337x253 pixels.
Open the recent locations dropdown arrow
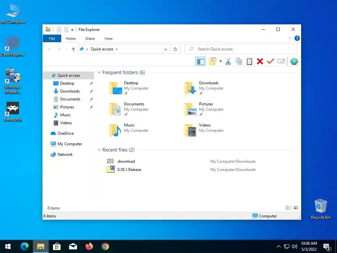[x=66, y=49]
